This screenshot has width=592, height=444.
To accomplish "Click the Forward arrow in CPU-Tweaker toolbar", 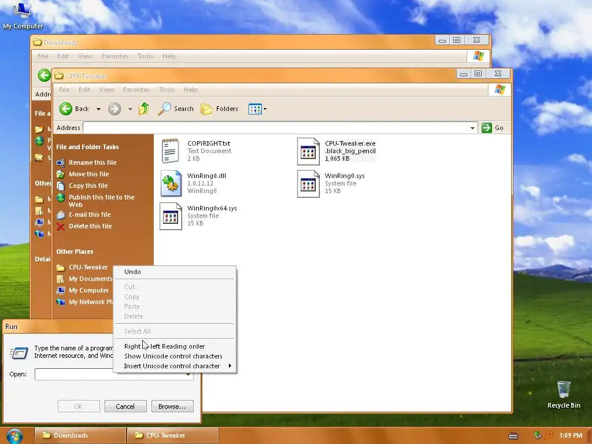I will (114, 109).
